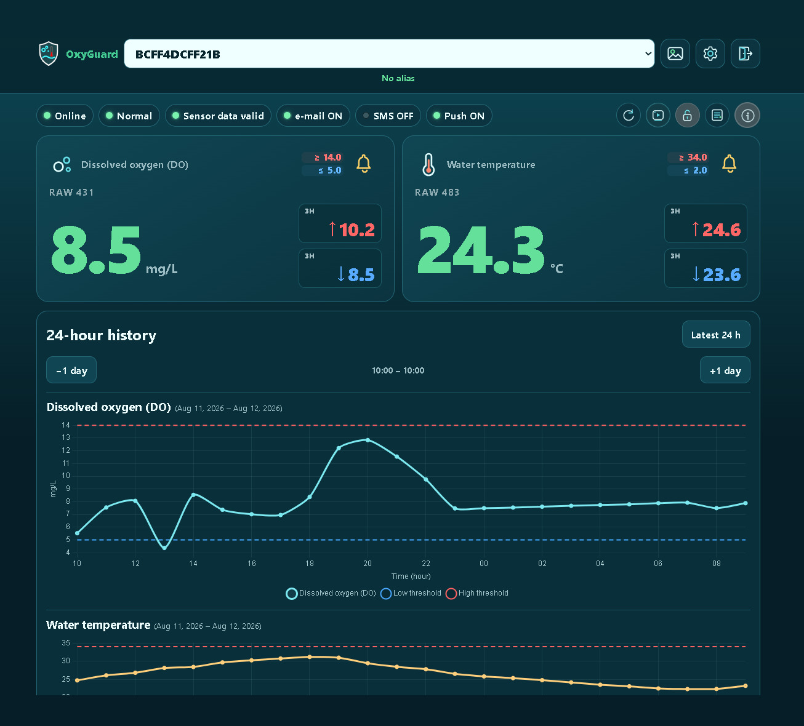Click the temperature 3H minimum 23.6 box

706,268
